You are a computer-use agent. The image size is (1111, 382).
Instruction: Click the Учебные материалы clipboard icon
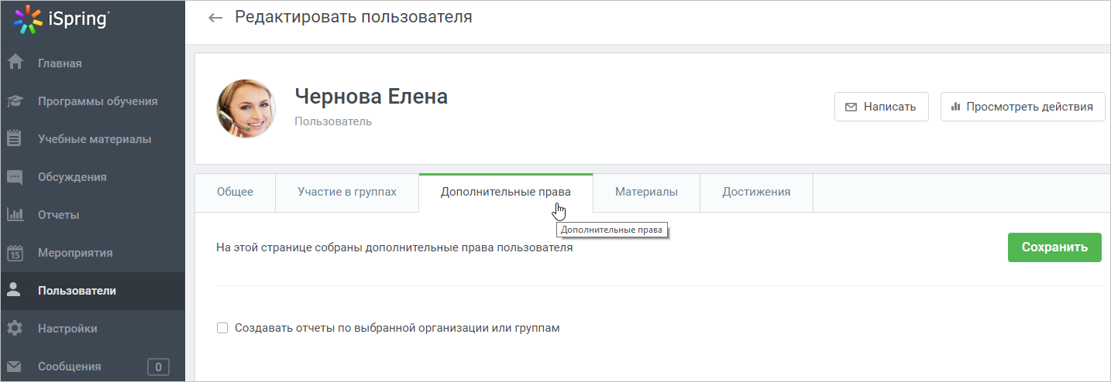(x=15, y=138)
